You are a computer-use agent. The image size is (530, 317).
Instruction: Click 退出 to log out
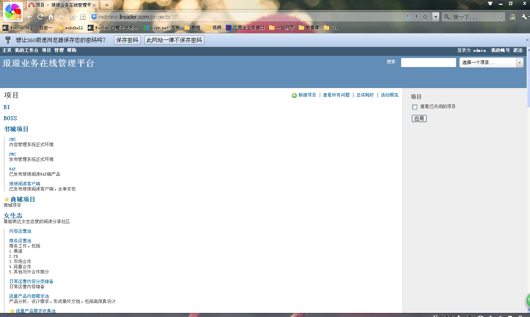[518, 50]
